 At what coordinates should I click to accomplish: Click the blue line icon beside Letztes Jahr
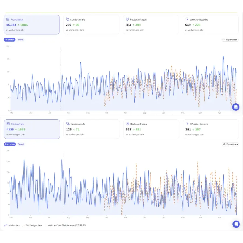point(6,225)
